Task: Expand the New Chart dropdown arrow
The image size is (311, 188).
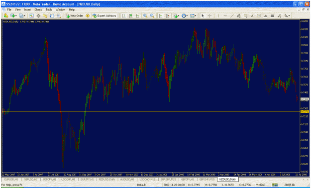Action: coord(16,16)
